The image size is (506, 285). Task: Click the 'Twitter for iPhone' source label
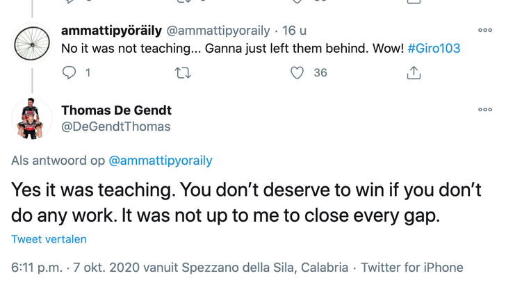pos(412,268)
